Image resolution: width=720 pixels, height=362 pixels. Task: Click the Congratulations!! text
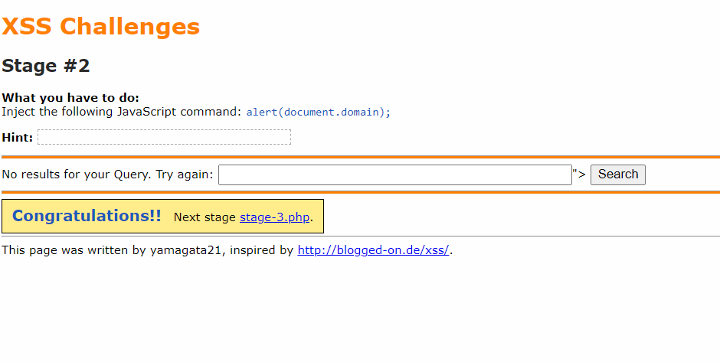pos(87,216)
